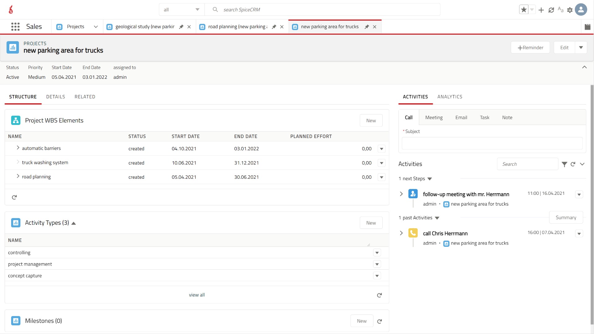Click the favorites star icon
This screenshot has width=594, height=334.
pyautogui.click(x=523, y=10)
